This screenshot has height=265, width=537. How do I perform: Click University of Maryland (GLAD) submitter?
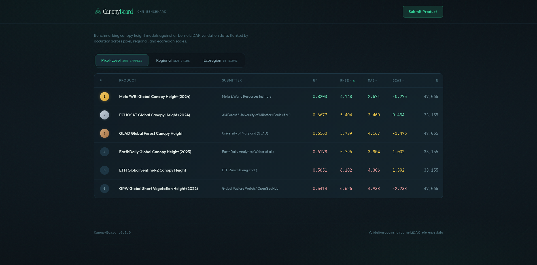pos(245,133)
